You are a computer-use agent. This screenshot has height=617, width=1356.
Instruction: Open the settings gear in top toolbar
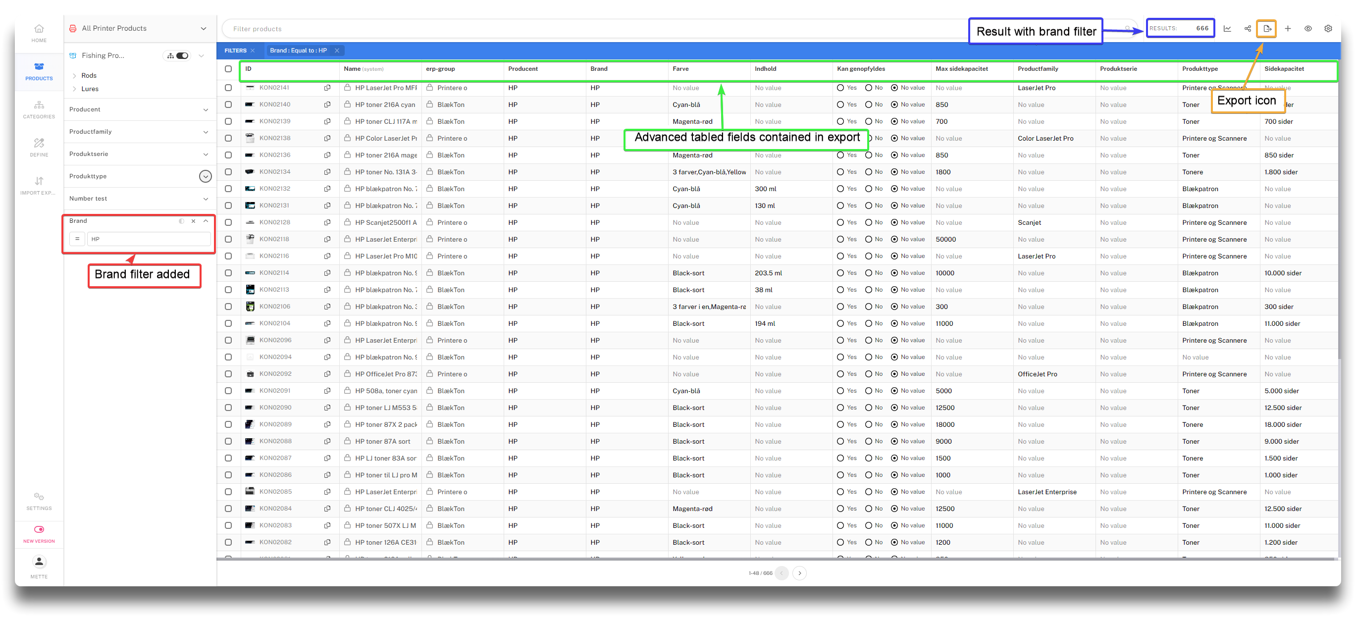[x=1328, y=29]
